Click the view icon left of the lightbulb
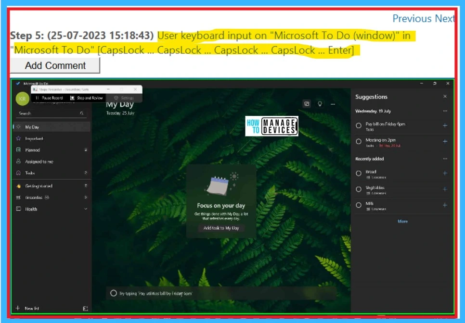465x323 pixels. [x=307, y=104]
